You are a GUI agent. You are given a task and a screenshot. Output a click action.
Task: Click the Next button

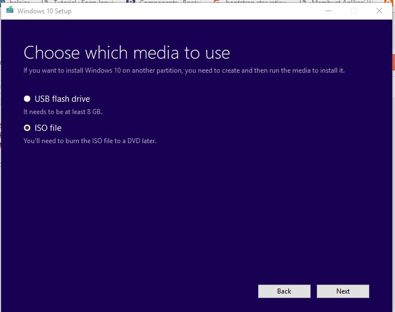click(x=343, y=291)
